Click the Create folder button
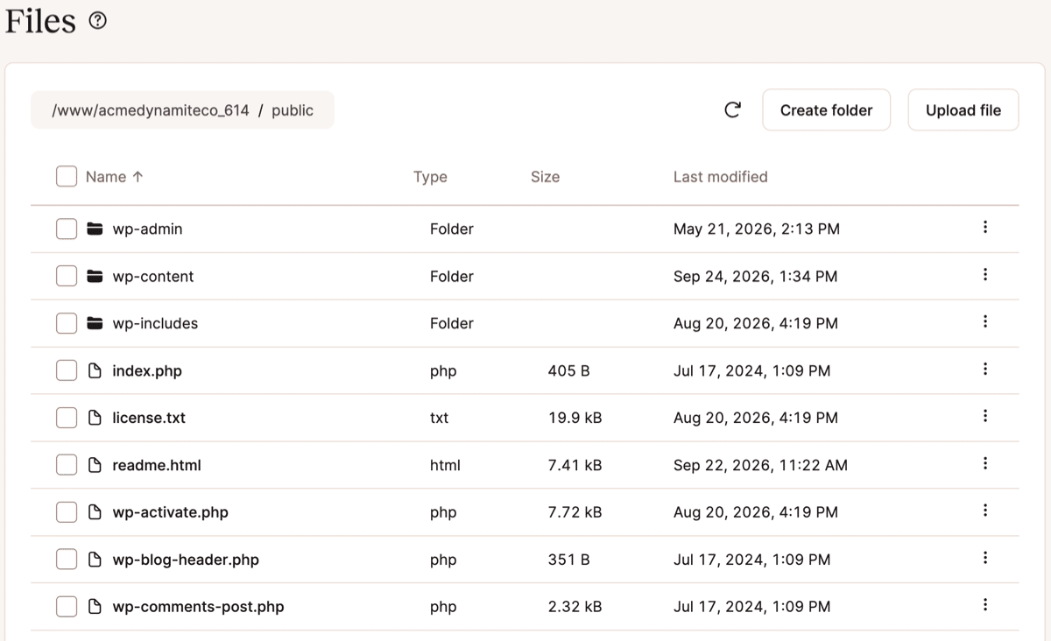The width and height of the screenshot is (1051, 641). coord(826,109)
